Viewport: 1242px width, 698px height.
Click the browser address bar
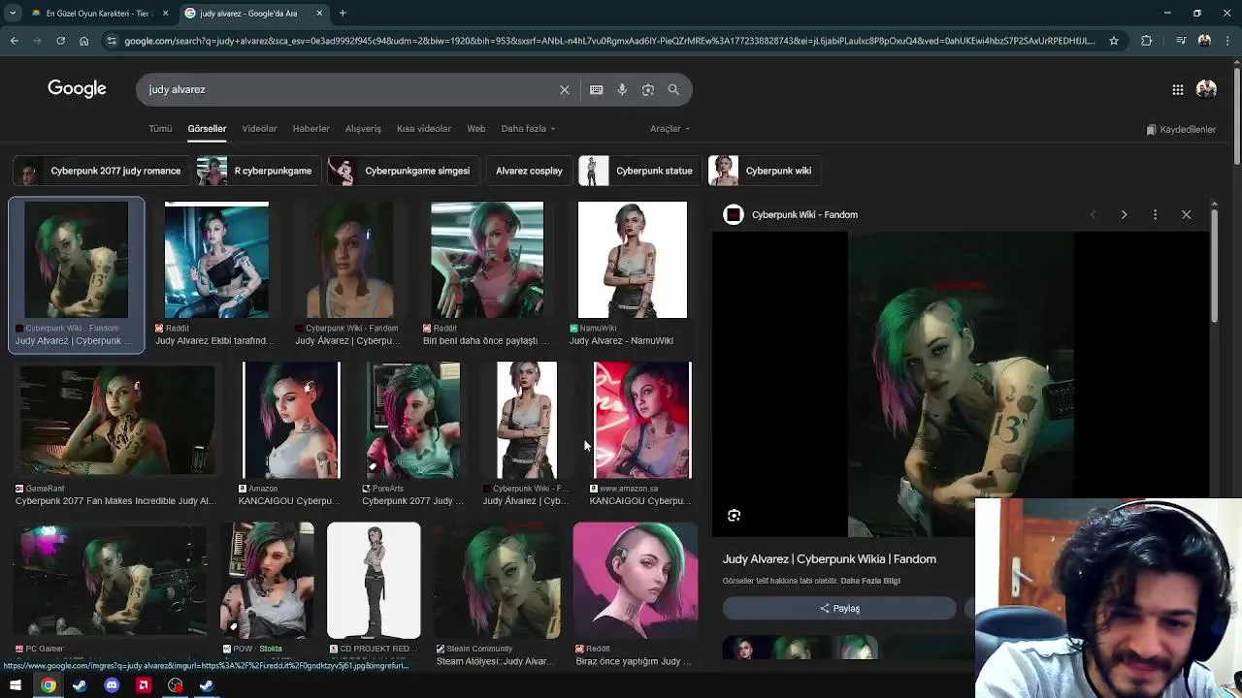pos(609,41)
